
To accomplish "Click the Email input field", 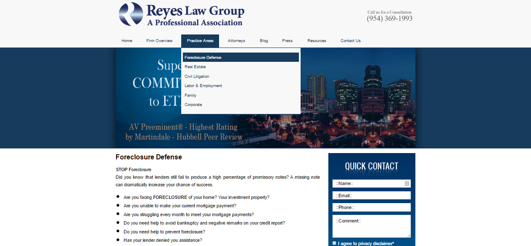I will [371, 196].
